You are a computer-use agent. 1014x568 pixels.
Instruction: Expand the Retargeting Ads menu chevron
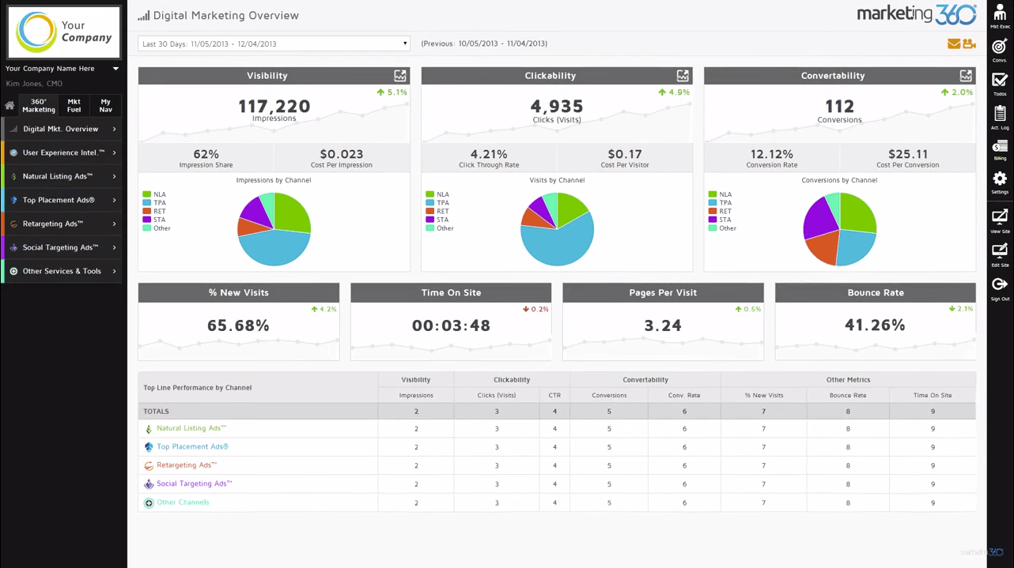[115, 224]
